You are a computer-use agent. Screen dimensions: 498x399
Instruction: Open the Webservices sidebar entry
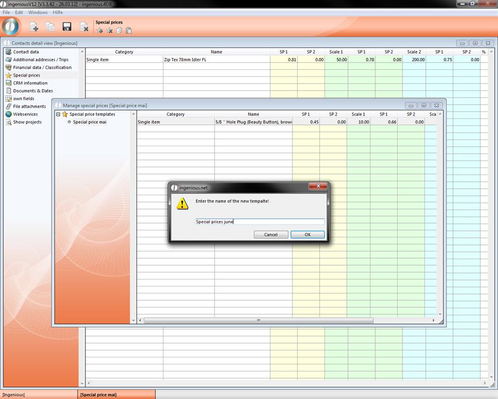click(x=25, y=114)
